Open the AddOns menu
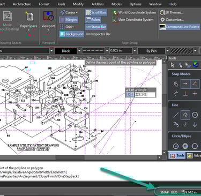Image resolution: width=201 pixels, height=196 pixels. (98, 4)
